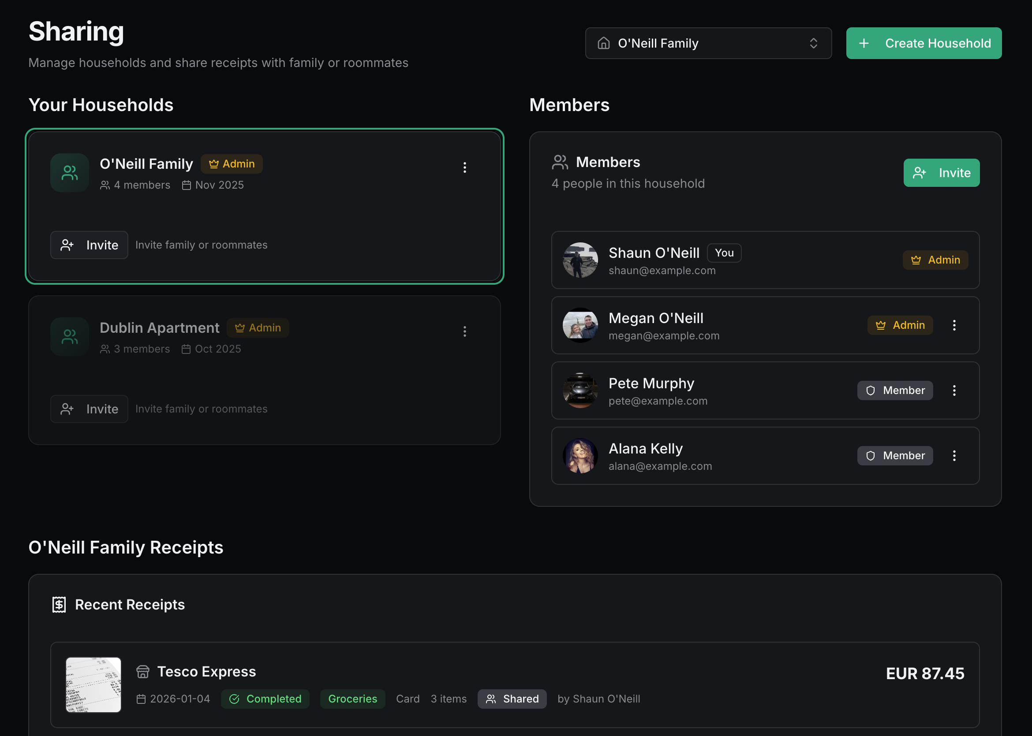Image resolution: width=1032 pixels, height=736 pixels.
Task: Click Invite in the Dublin Apartment card
Action: tap(90, 409)
